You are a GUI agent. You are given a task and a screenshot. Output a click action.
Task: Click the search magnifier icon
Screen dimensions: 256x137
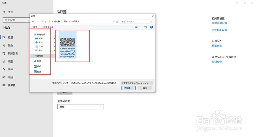151,21
